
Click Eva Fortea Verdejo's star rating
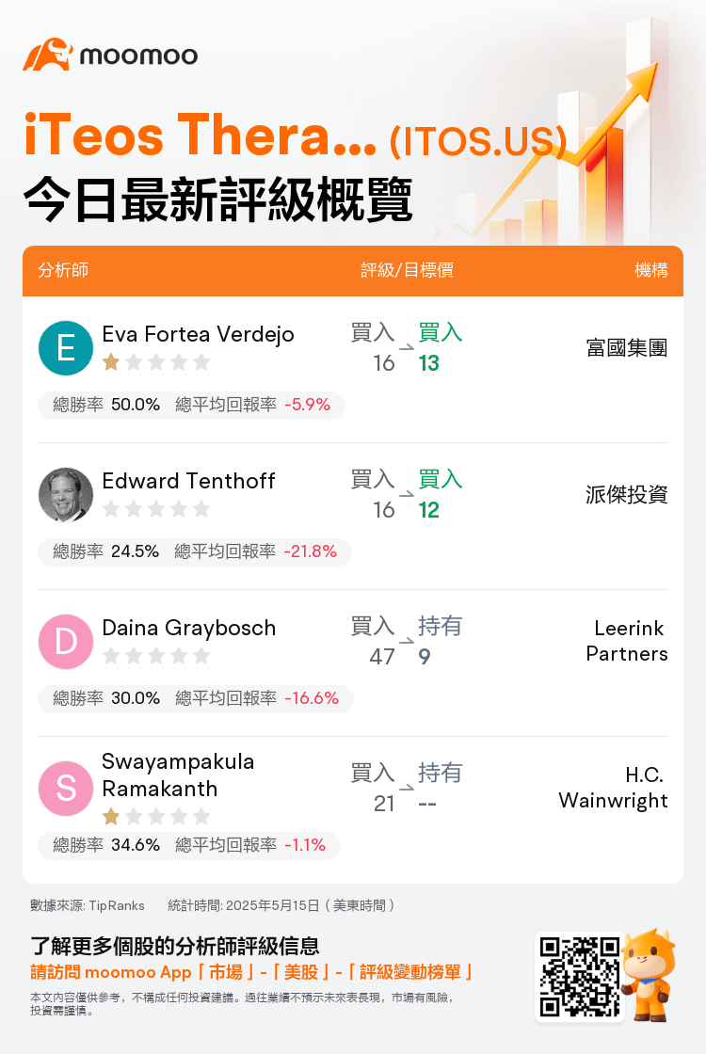pos(156,363)
